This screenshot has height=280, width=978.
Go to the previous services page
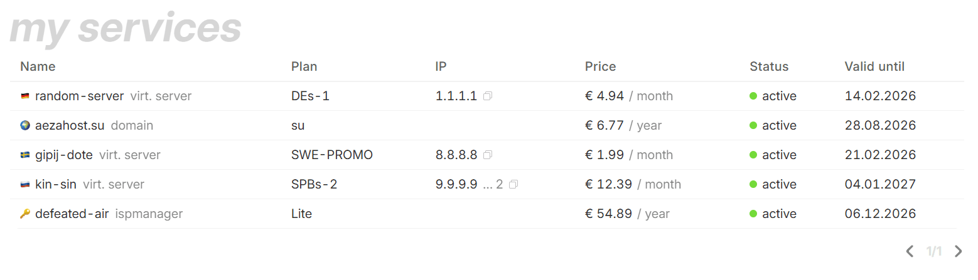click(910, 252)
